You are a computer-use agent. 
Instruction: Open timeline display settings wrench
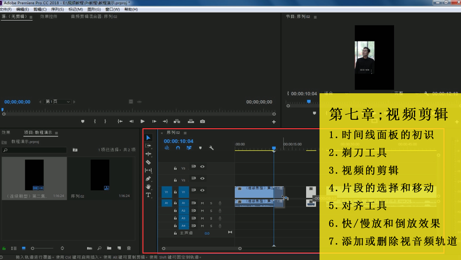click(x=211, y=148)
